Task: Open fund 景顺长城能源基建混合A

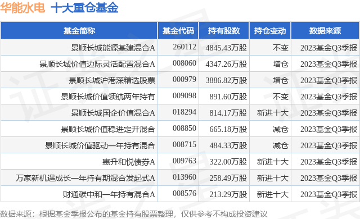Action: point(113,48)
